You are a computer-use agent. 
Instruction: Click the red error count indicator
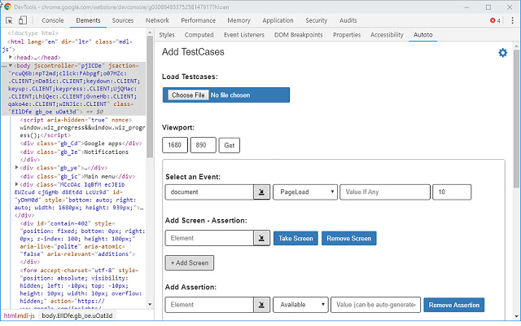495,20
